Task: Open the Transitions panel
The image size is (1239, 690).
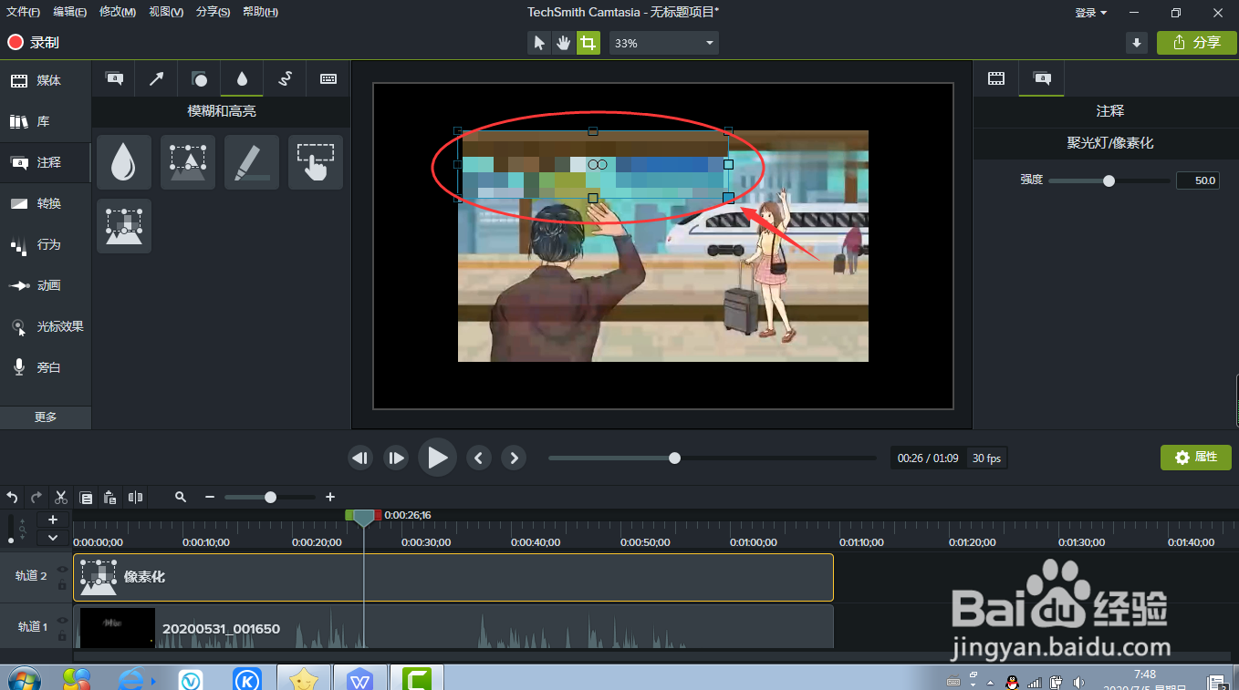Action: point(46,203)
